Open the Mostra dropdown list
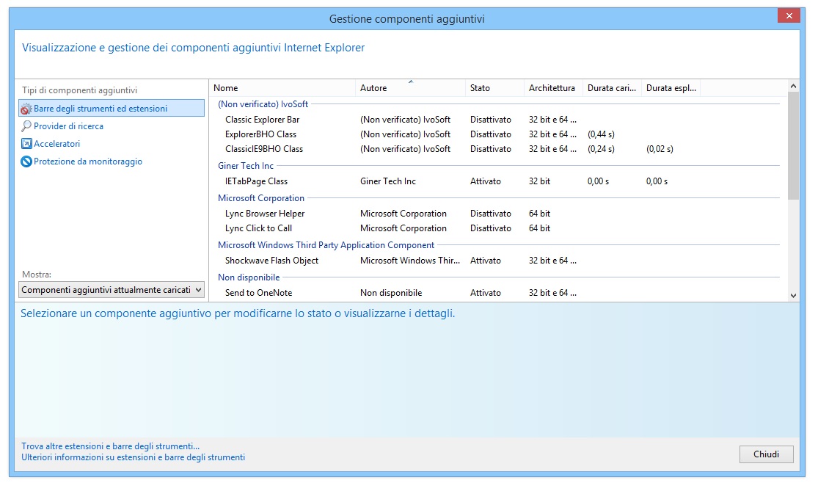 112,290
